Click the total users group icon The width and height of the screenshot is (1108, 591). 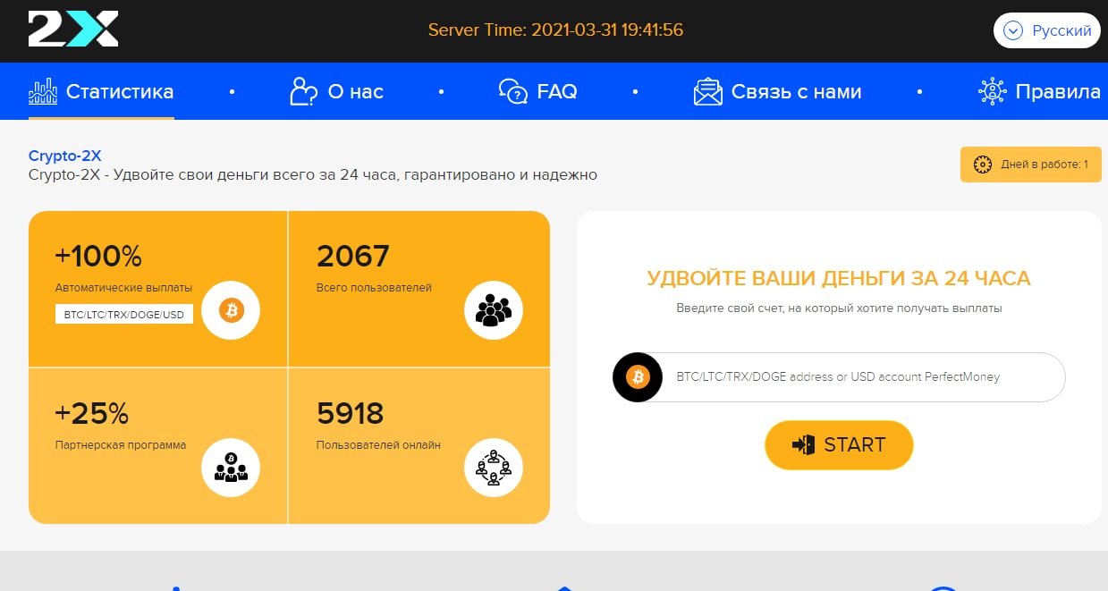click(x=494, y=310)
